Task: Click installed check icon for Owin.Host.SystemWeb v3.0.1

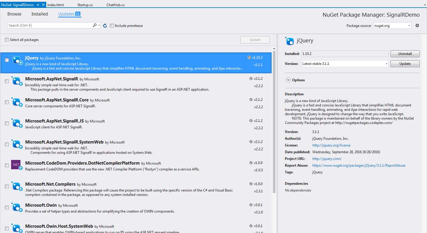Action: pos(251,226)
